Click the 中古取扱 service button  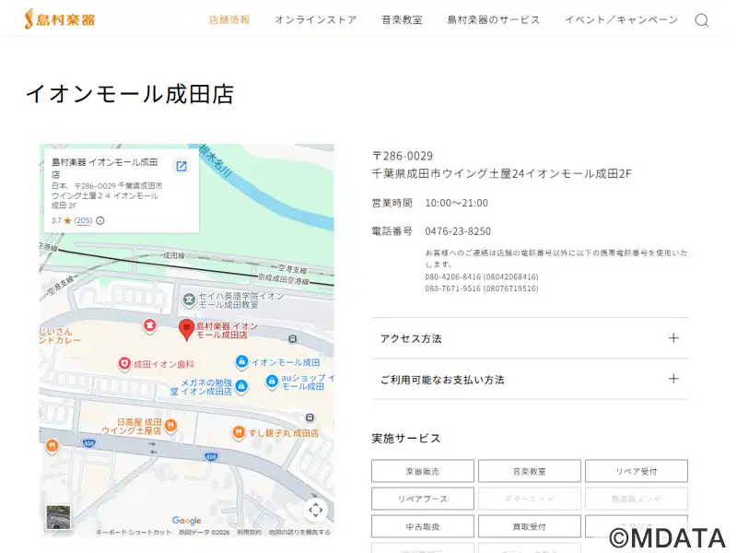coord(423,526)
